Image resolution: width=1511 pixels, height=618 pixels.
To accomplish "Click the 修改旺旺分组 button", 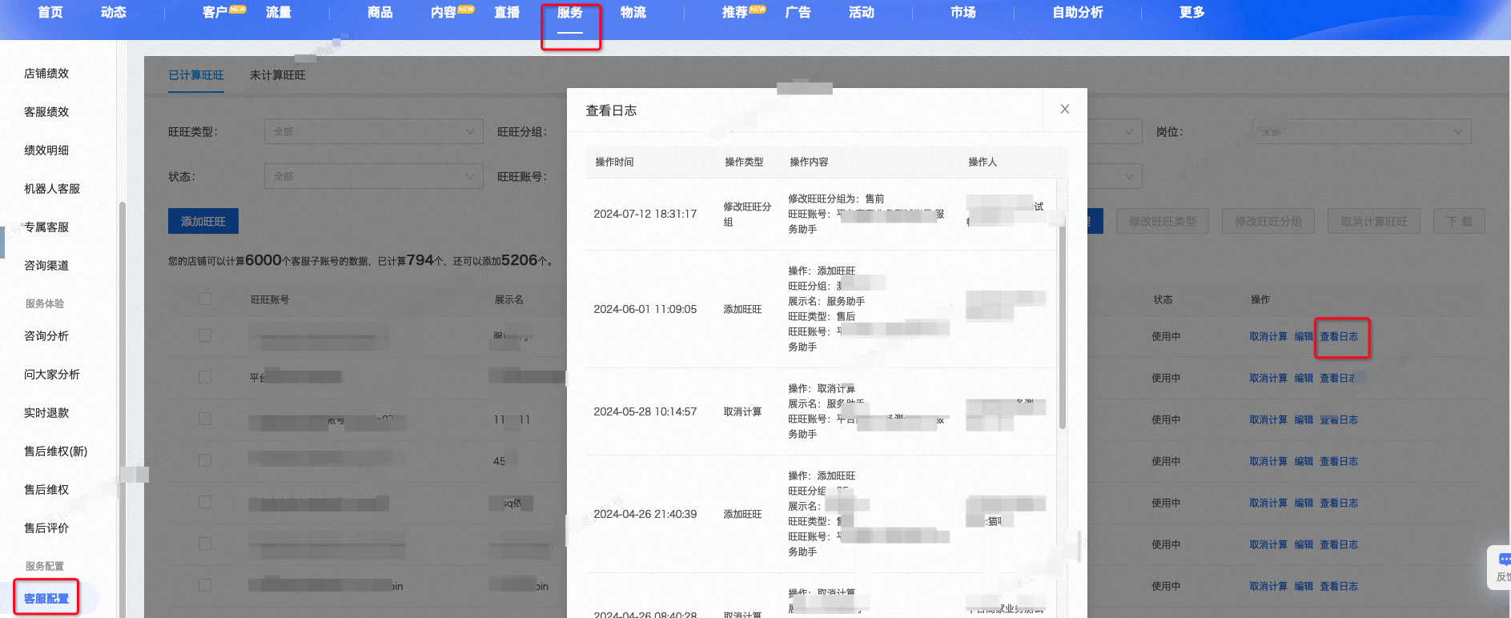I will click(1268, 221).
